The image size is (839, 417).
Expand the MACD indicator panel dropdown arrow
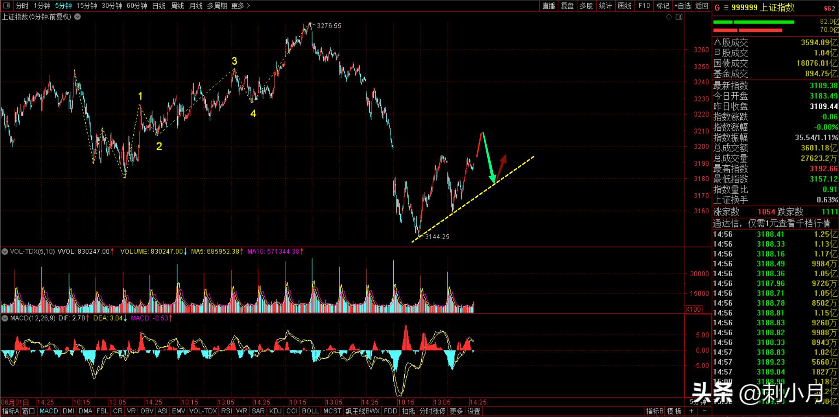tap(5, 318)
